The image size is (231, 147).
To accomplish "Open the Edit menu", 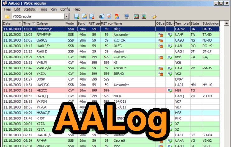I will click(17, 9).
